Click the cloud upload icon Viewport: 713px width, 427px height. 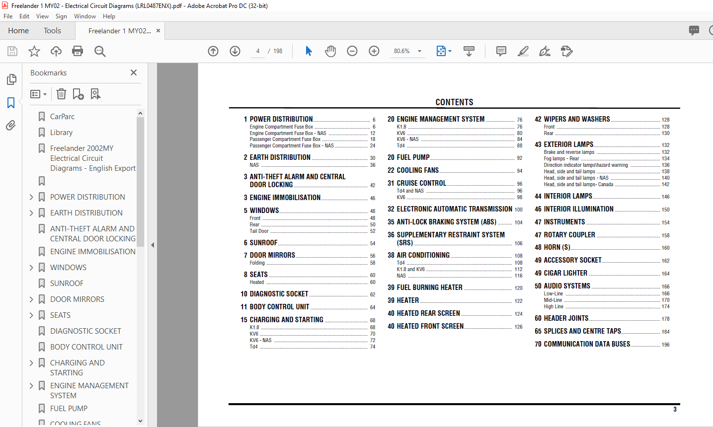[x=56, y=51]
